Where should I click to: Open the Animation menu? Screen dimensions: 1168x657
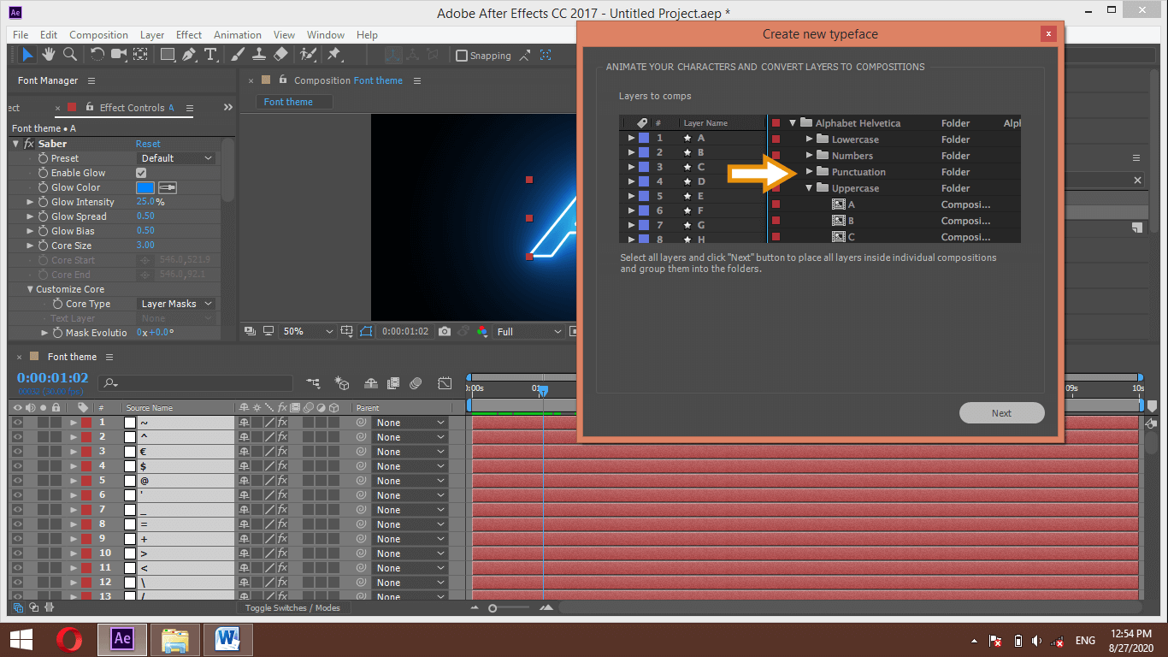(x=237, y=35)
